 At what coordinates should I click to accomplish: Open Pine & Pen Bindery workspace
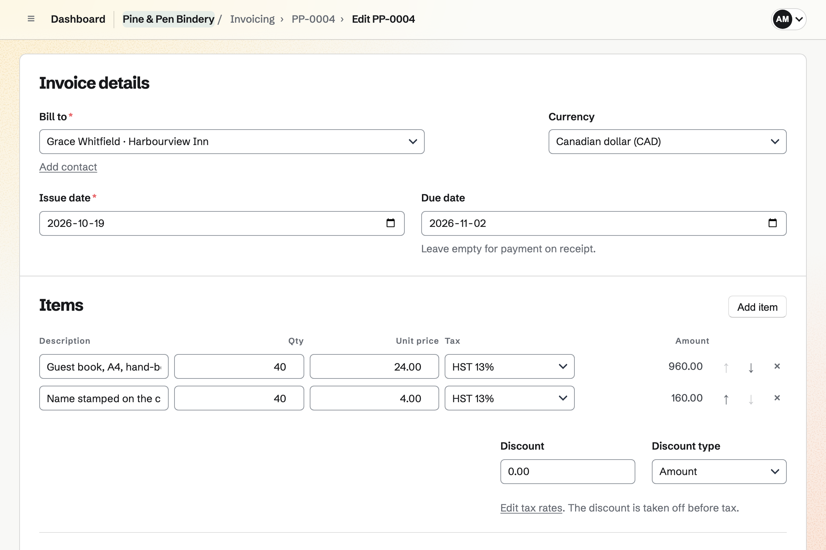pyautogui.click(x=168, y=19)
